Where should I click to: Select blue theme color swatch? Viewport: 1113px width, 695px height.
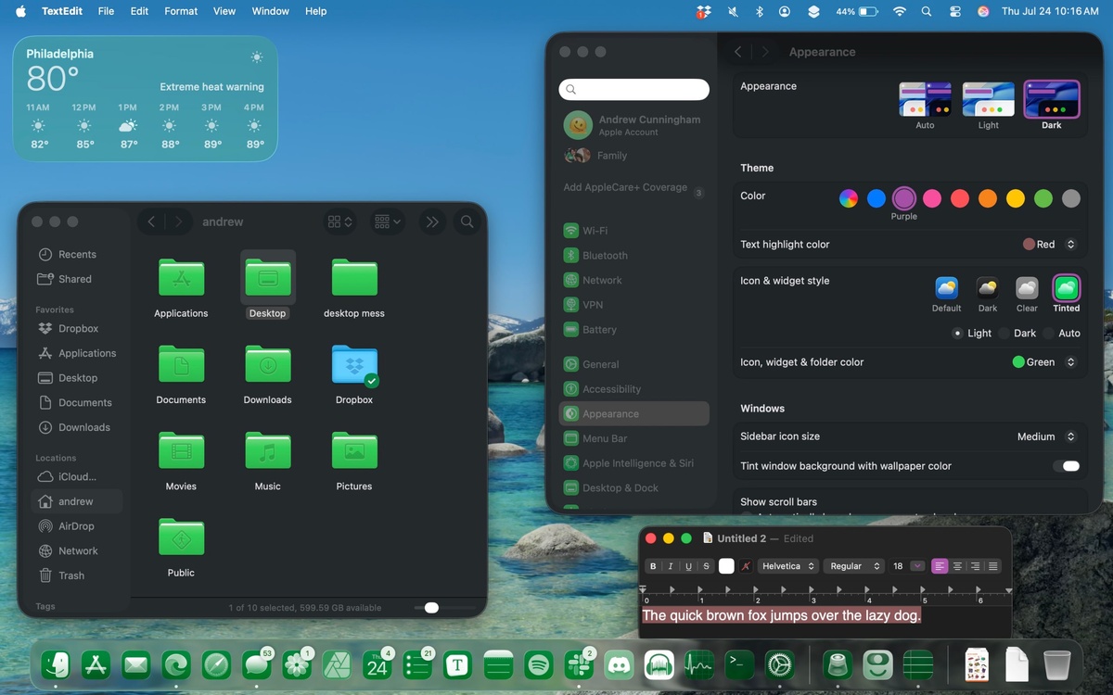[876, 198]
